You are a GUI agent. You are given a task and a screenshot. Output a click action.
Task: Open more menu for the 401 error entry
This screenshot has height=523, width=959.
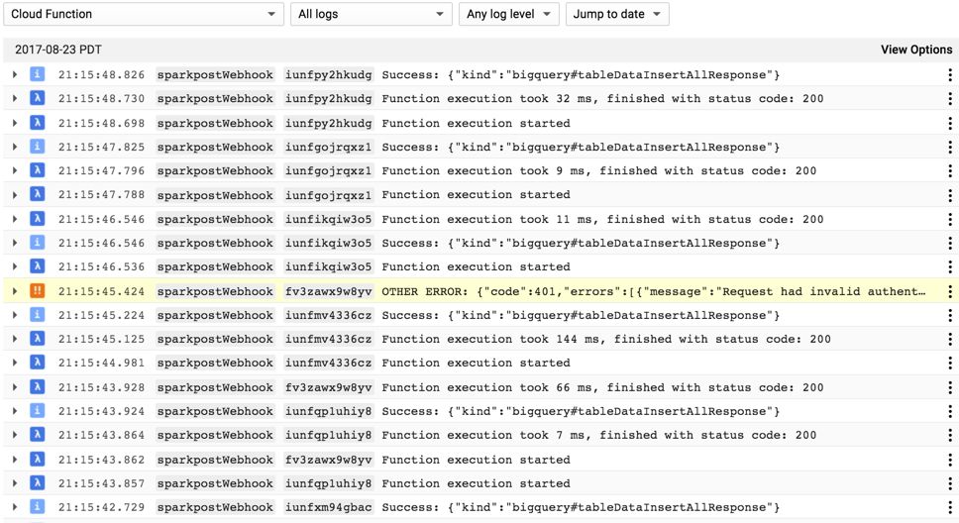click(x=949, y=291)
